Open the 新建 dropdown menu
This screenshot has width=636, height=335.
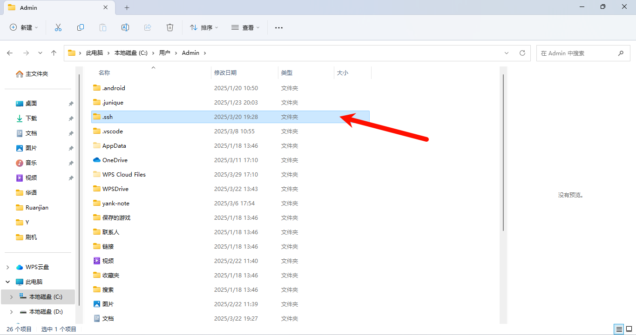[24, 27]
